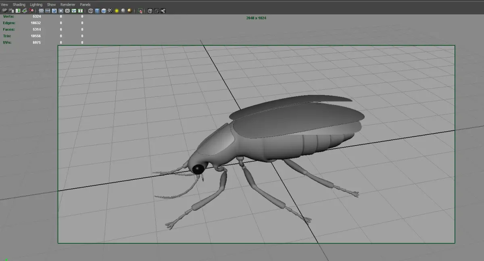Click the "UVs:" label
This screenshot has width=484, height=261.
[7, 42]
